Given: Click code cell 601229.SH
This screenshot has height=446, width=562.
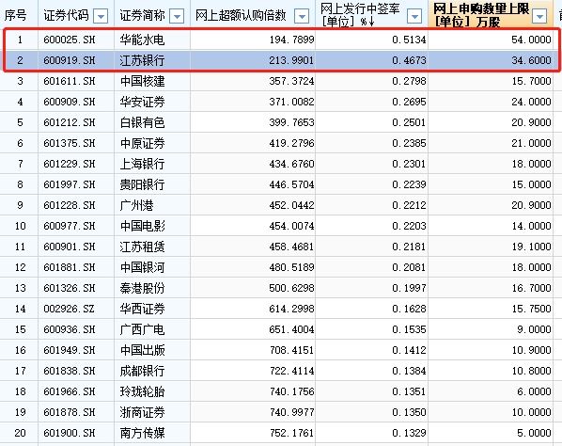Looking at the screenshot, I should tap(70, 164).
